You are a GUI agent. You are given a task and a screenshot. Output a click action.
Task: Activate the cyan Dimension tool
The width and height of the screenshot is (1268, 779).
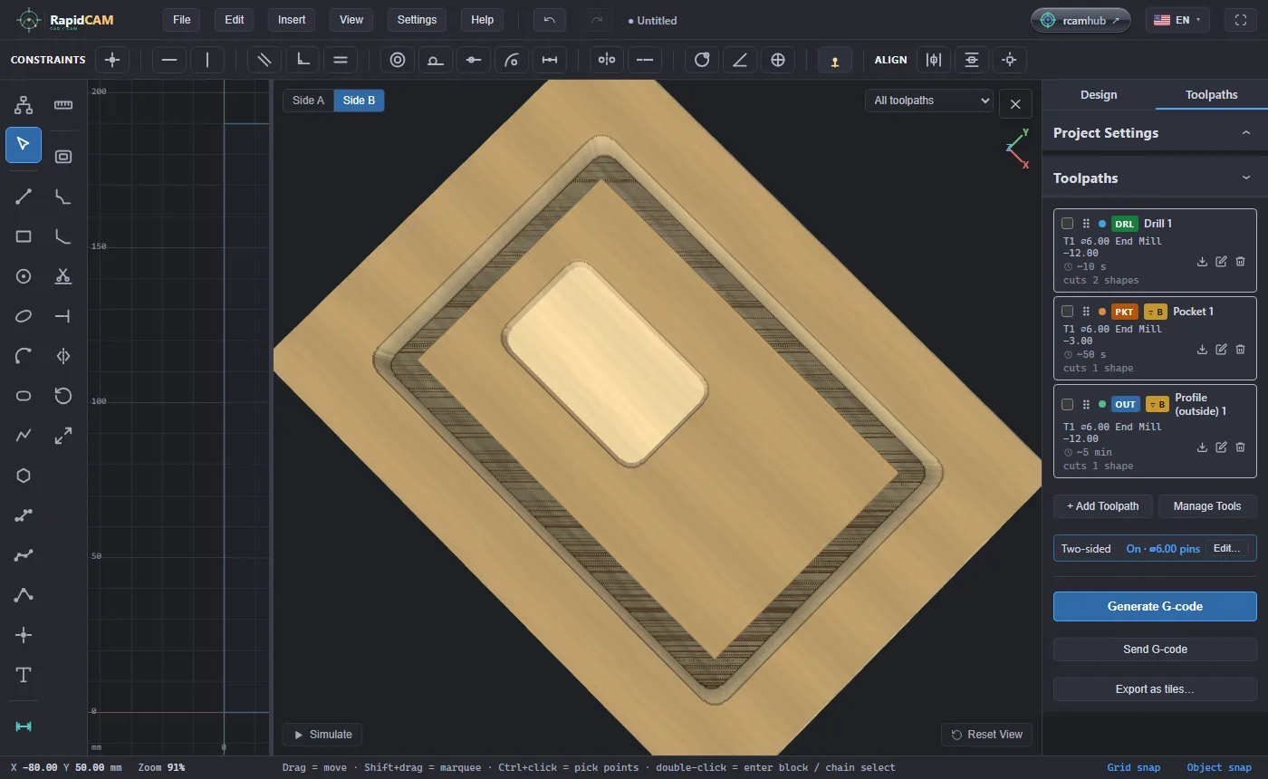click(24, 726)
